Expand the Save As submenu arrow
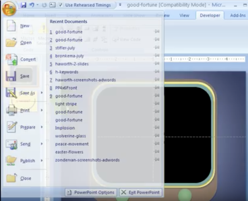The image size is (248, 201). click(42, 93)
